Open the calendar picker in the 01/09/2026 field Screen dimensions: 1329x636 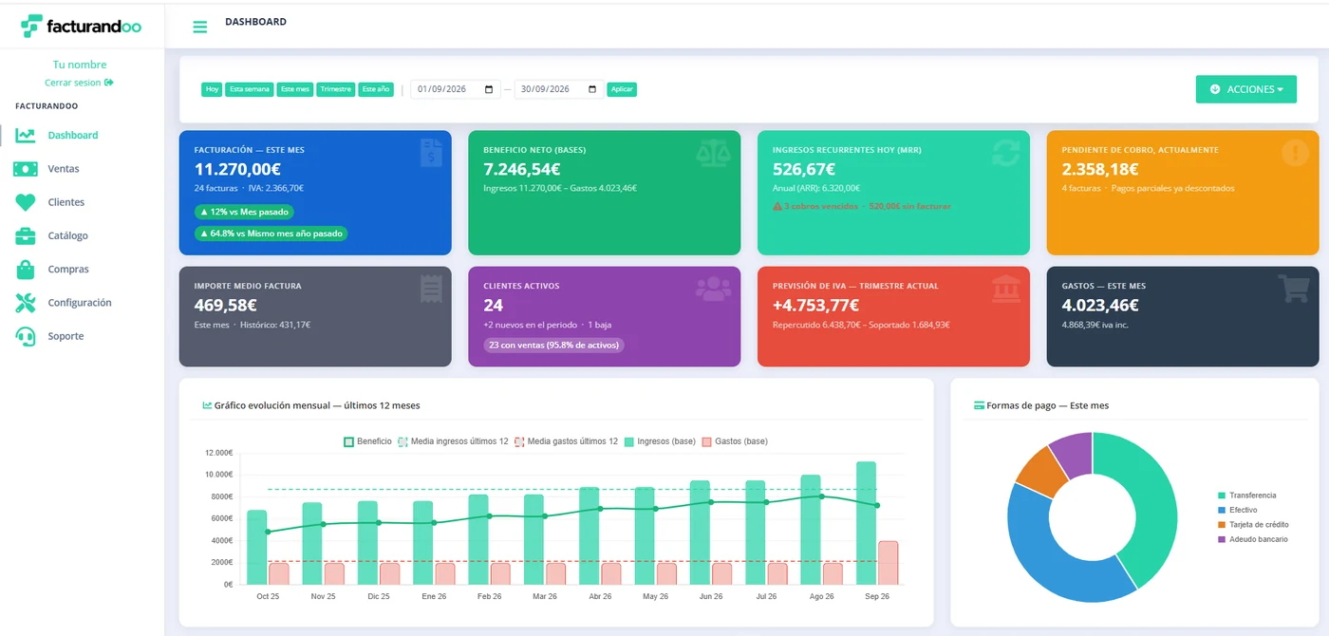click(x=490, y=89)
